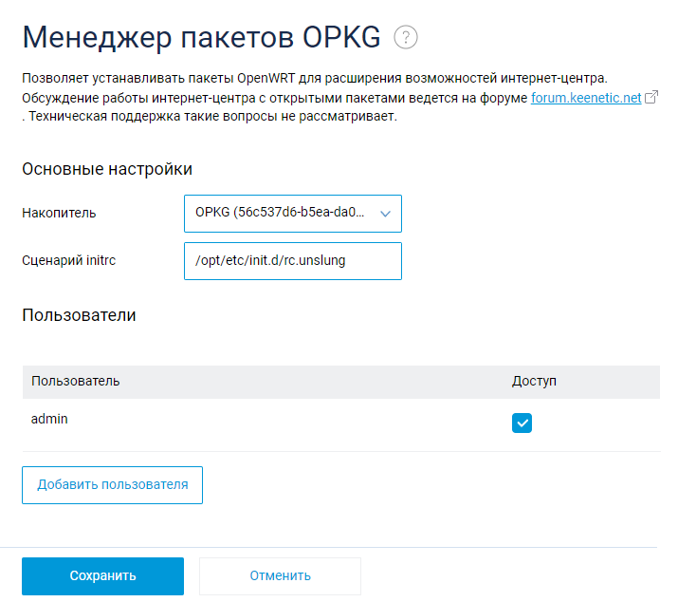This screenshot has height=602, width=678.
Task: Save settings with the Сохранить button
Action: tap(102, 575)
